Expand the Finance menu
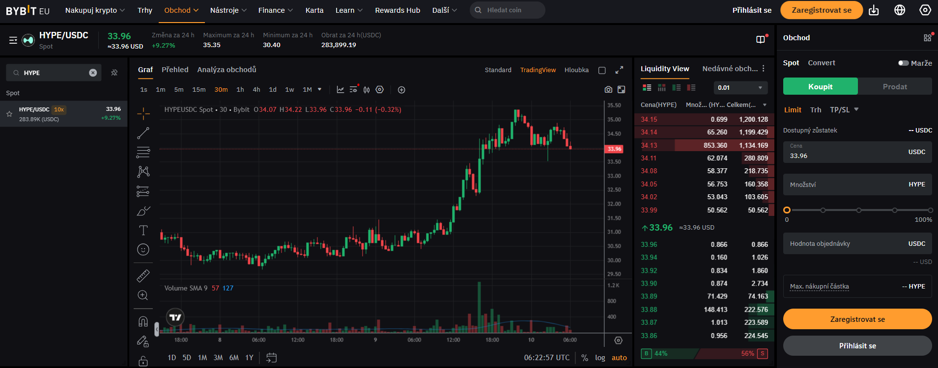This screenshot has width=938, height=368. click(275, 10)
